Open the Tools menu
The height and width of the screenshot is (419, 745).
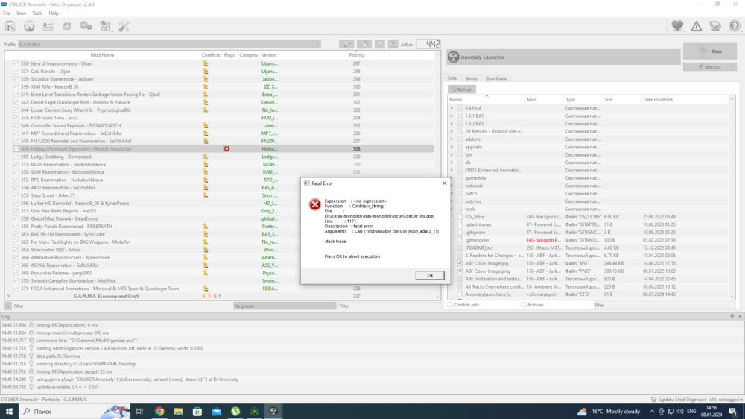click(37, 13)
